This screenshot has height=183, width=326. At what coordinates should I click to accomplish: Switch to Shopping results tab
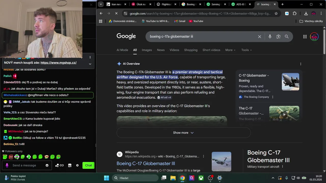pos(191,50)
